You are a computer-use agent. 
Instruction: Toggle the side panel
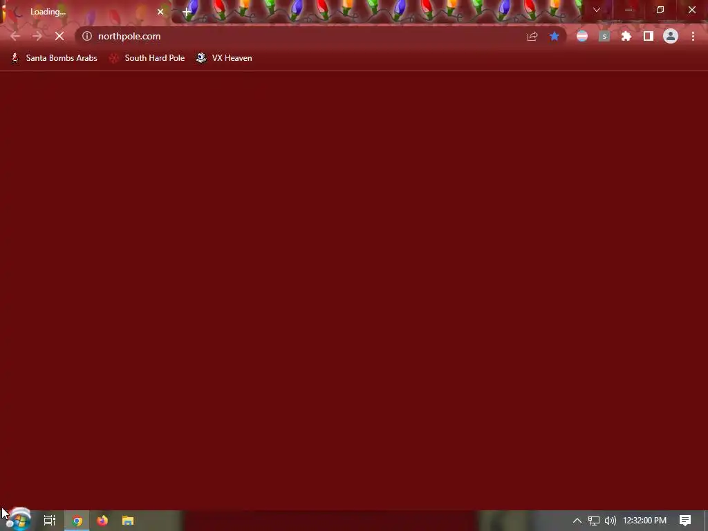pyautogui.click(x=649, y=36)
